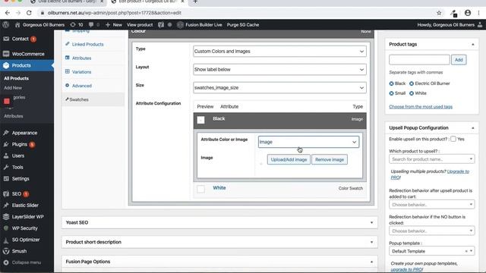The width and height of the screenshot is (486, 273).
Task: Open the Which product to upsell dropdown
Action: click(x=432, y=159)
